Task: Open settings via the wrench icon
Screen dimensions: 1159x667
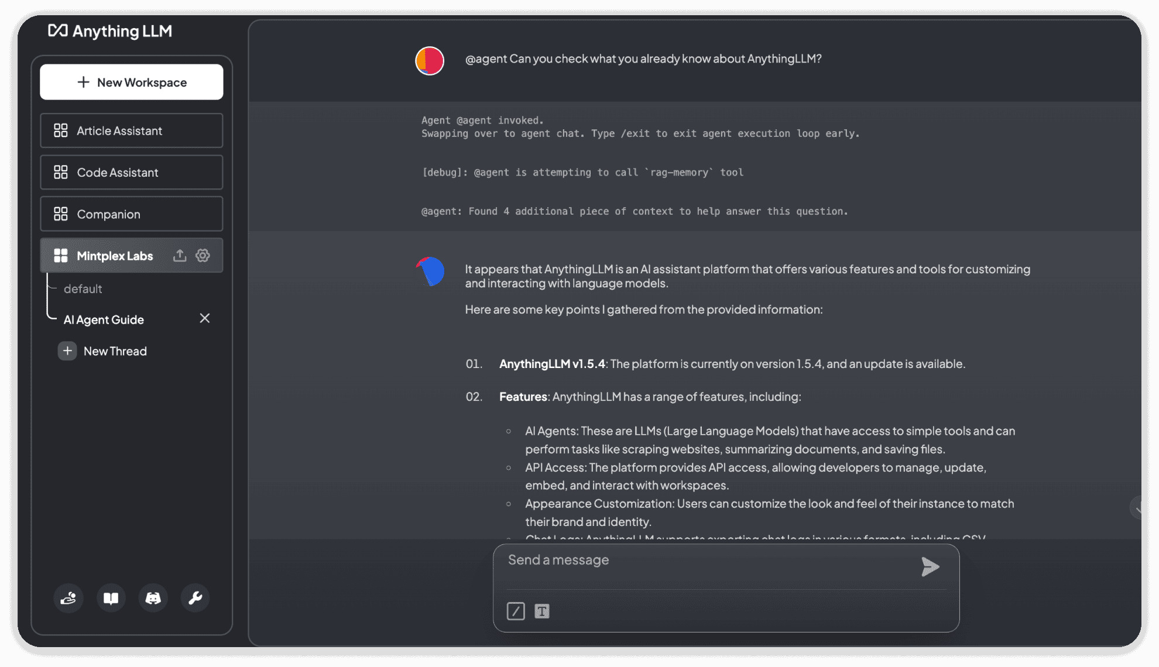Action: pyautogui.click(x=195, y=598)
